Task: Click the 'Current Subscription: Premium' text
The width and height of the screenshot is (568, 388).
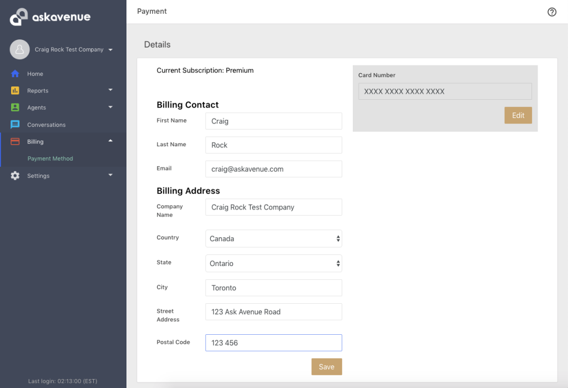Action: 205,70
